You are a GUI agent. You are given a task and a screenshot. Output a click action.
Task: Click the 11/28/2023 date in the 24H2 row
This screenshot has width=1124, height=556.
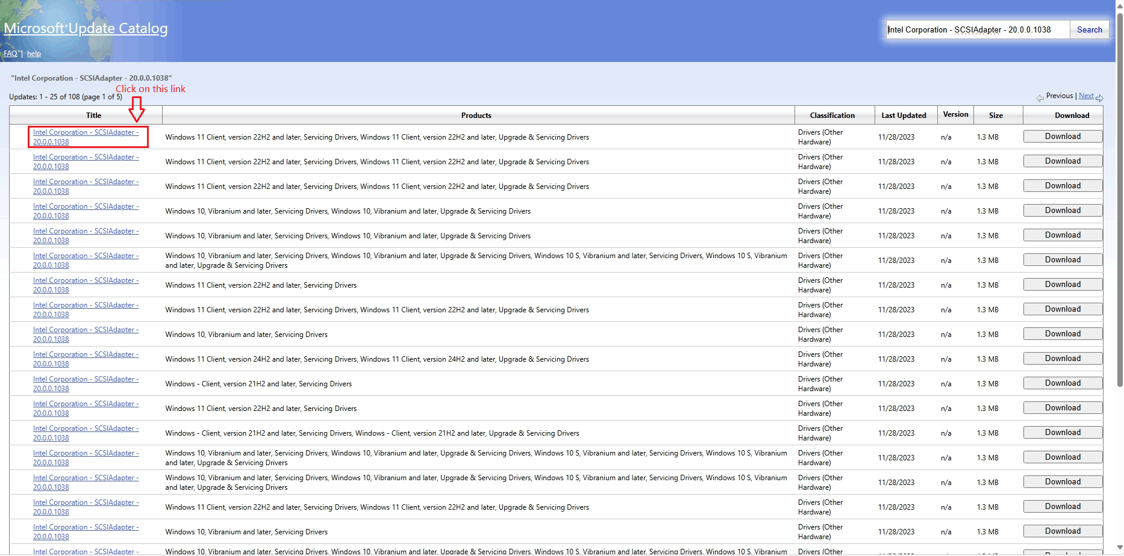tap(896, 359)
